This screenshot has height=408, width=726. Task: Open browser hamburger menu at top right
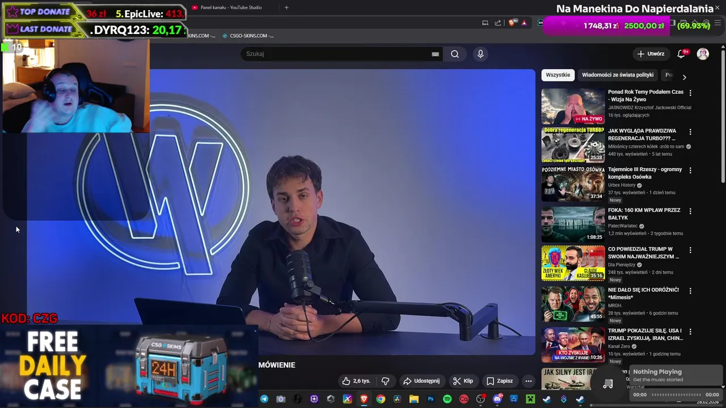coord(717,23)
